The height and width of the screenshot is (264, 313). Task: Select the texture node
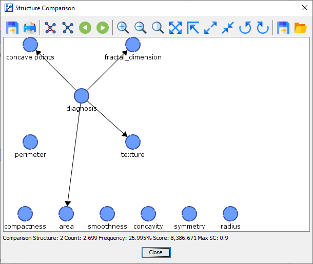coord(133,142)
